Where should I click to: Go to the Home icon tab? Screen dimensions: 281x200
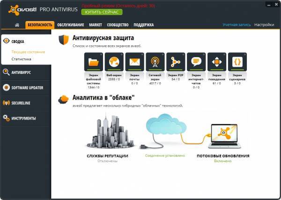[x=17, y=25]
